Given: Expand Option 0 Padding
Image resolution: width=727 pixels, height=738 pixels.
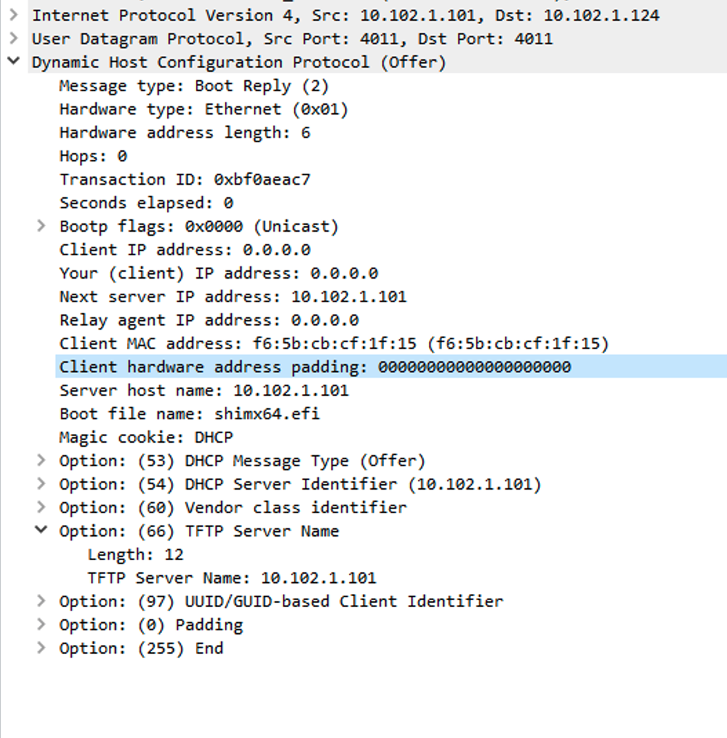Looking at the screenshot, I should point(41,624).
